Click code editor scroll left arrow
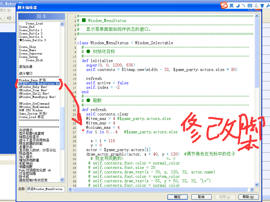This screenshot has width=270, height=202. tap(70, 189)
